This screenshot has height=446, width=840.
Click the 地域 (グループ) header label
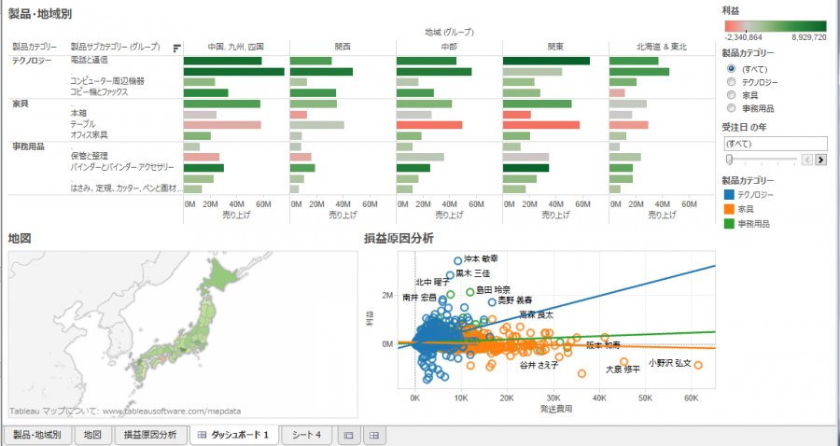point(449,32)
